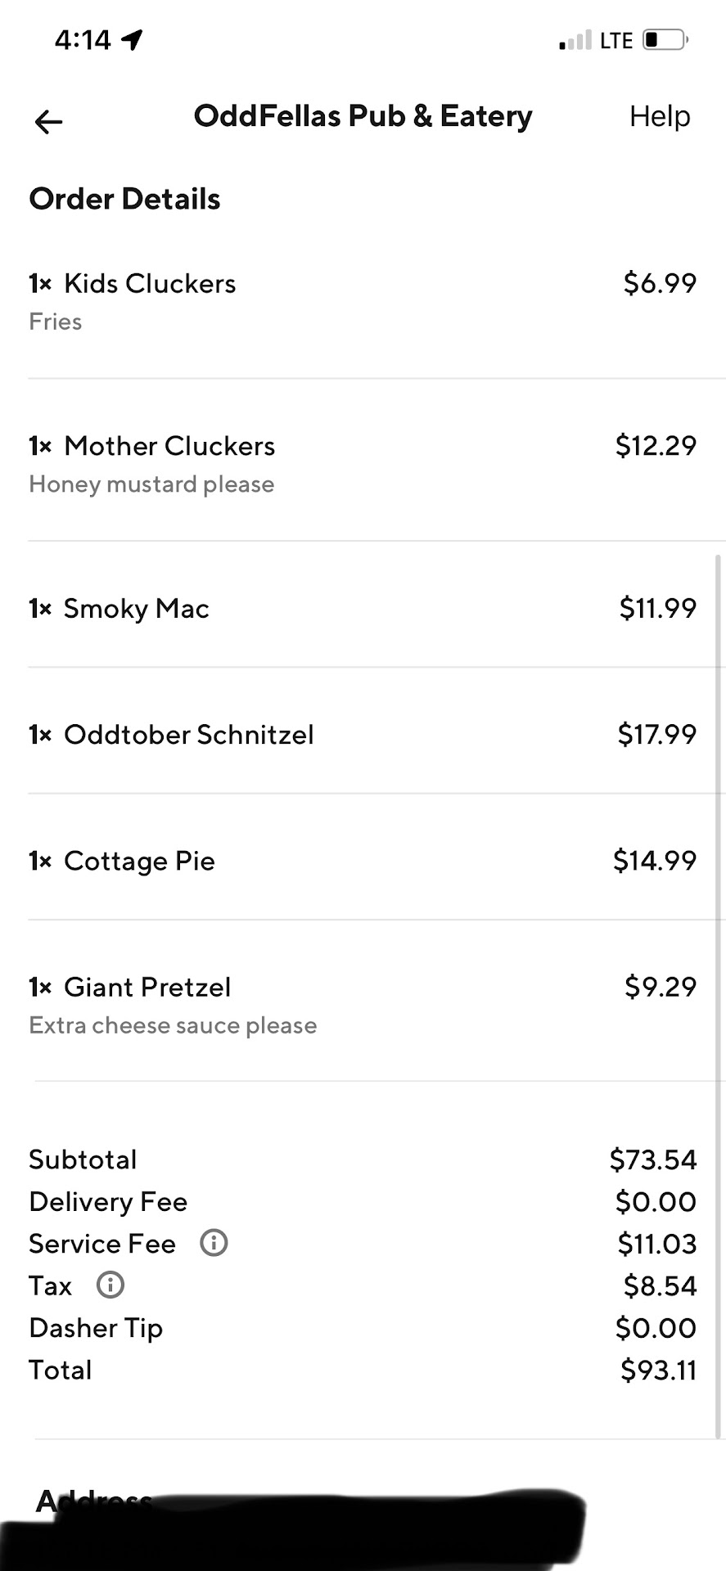726x1571 pixels.
Task: Tap the clock time in status bar
Action: (83, 39)
